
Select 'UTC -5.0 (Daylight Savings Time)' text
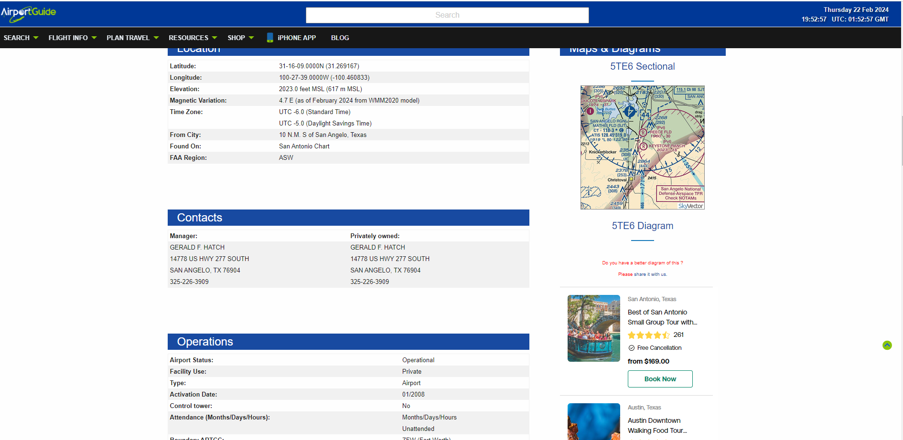point(325,124)
